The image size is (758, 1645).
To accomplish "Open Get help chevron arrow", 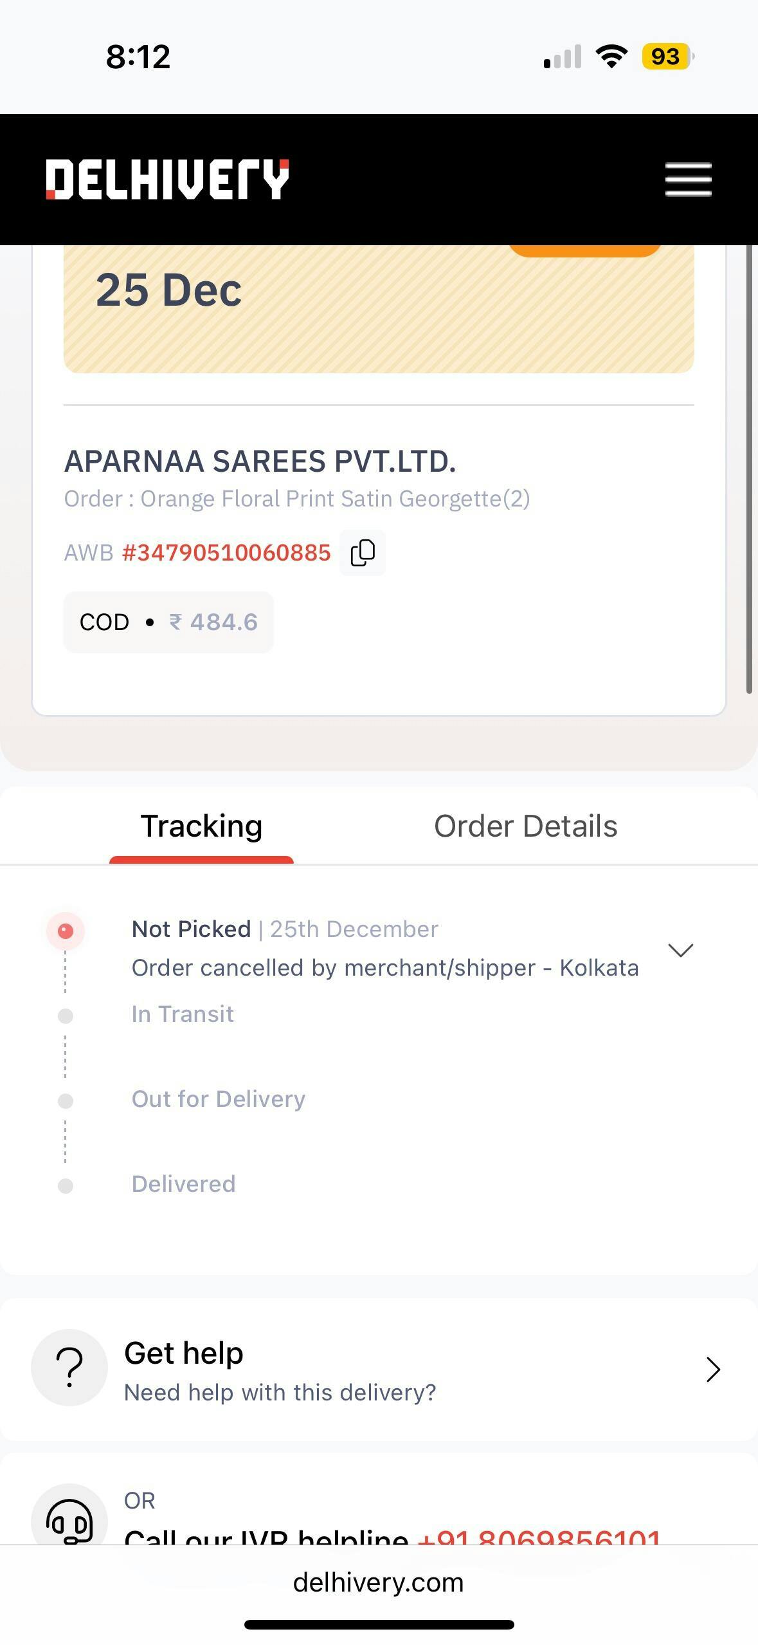I will [x=712, y=1370].
